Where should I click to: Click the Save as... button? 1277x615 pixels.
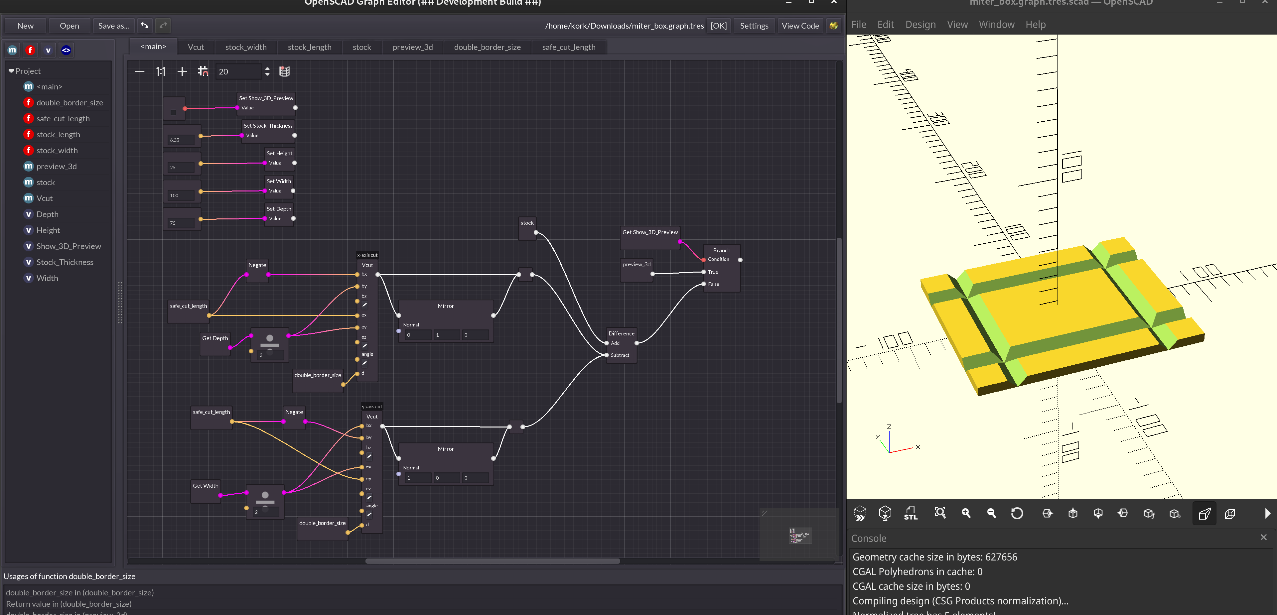click(113, 26)
